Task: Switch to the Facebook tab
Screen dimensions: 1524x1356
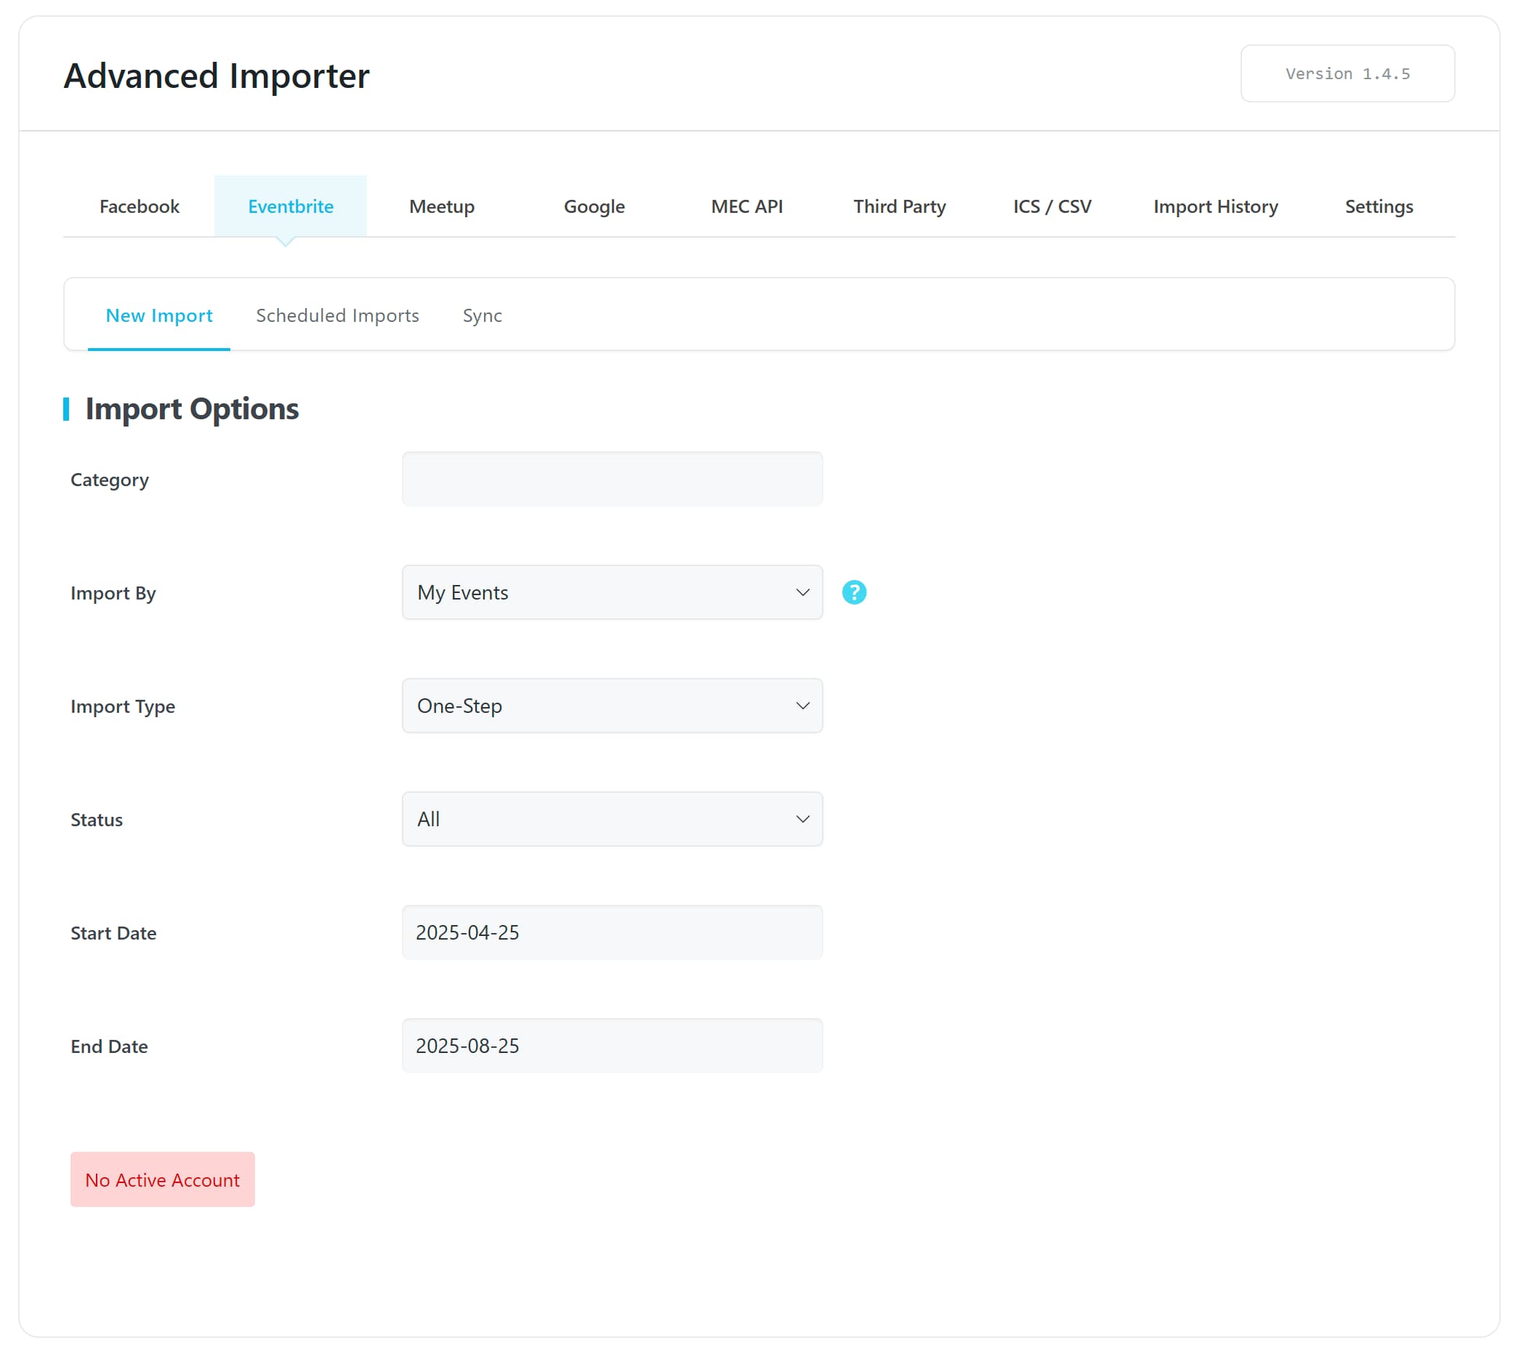Action: pos(140,206)
